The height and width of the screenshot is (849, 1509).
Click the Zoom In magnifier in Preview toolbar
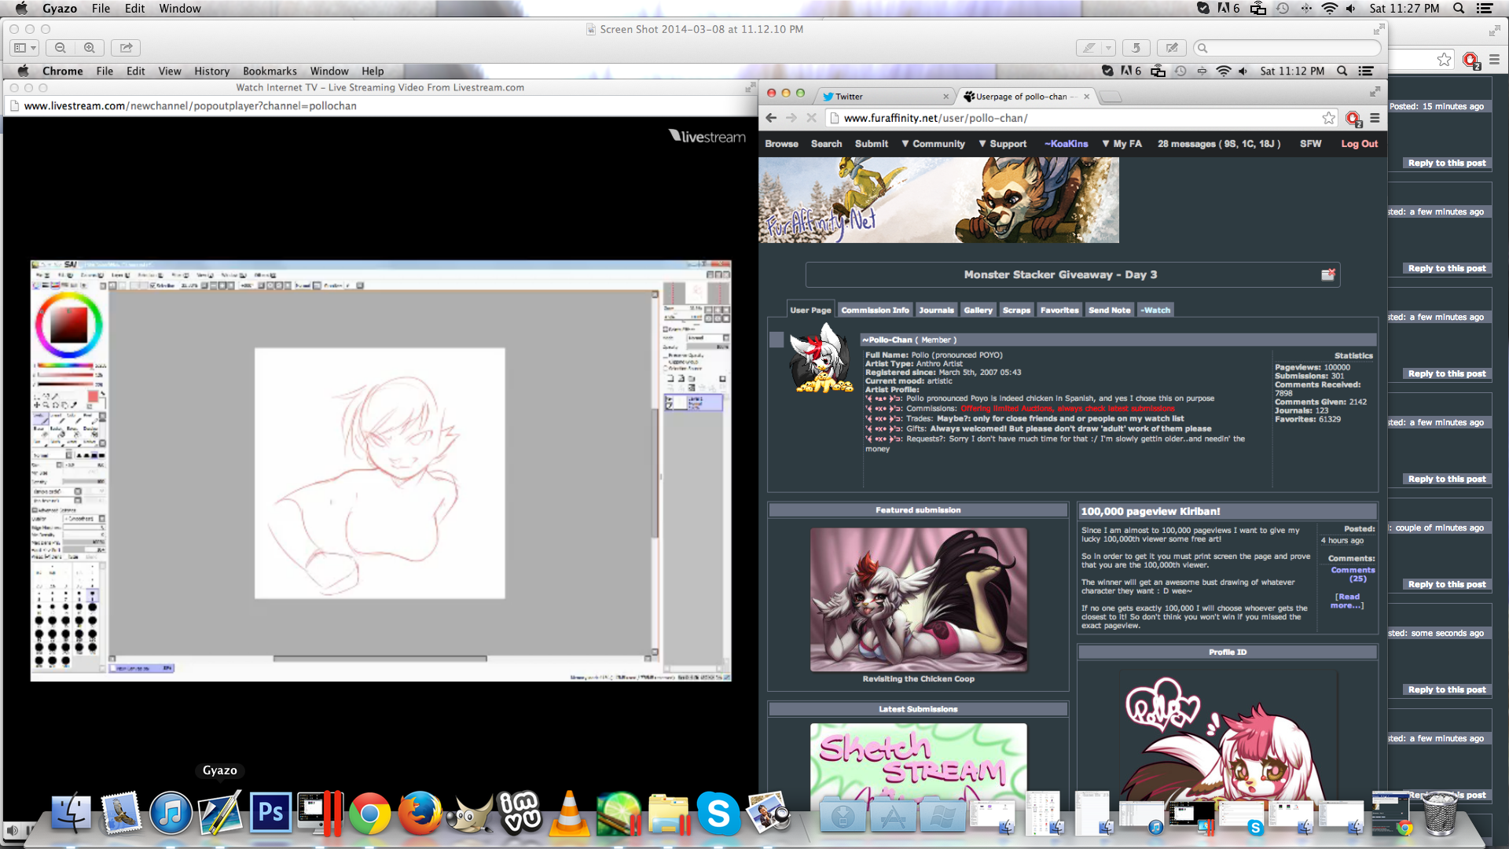click(x=90, y=48)
